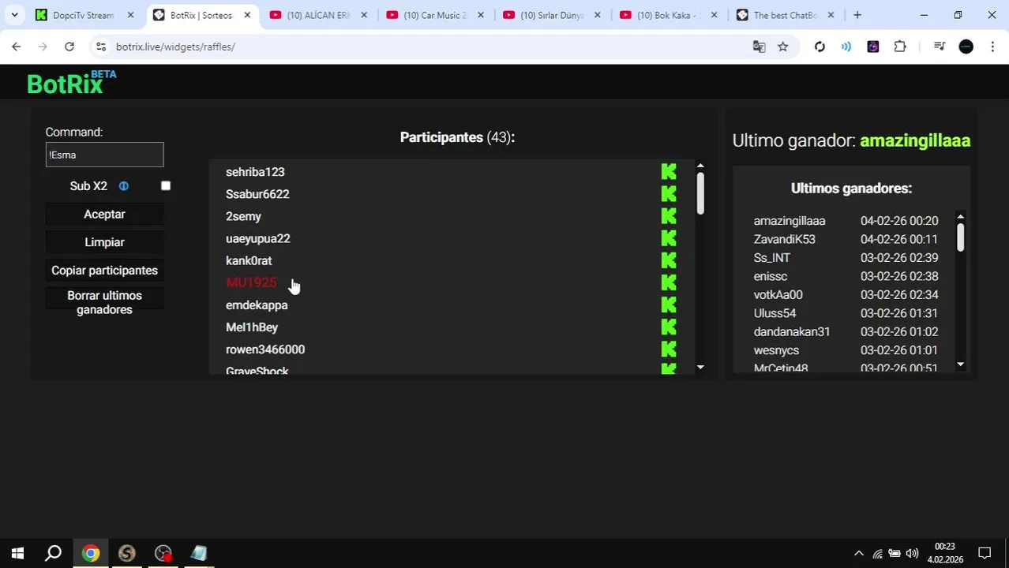The height and width of the screenshot is (568, 1009).
Task: Click the Sub X2 info icon
Action: pyautogui.click(x=123, y=186)
